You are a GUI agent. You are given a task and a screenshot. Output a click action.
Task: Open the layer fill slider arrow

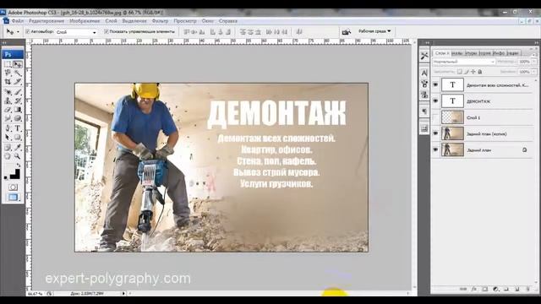tap(534, 72)
